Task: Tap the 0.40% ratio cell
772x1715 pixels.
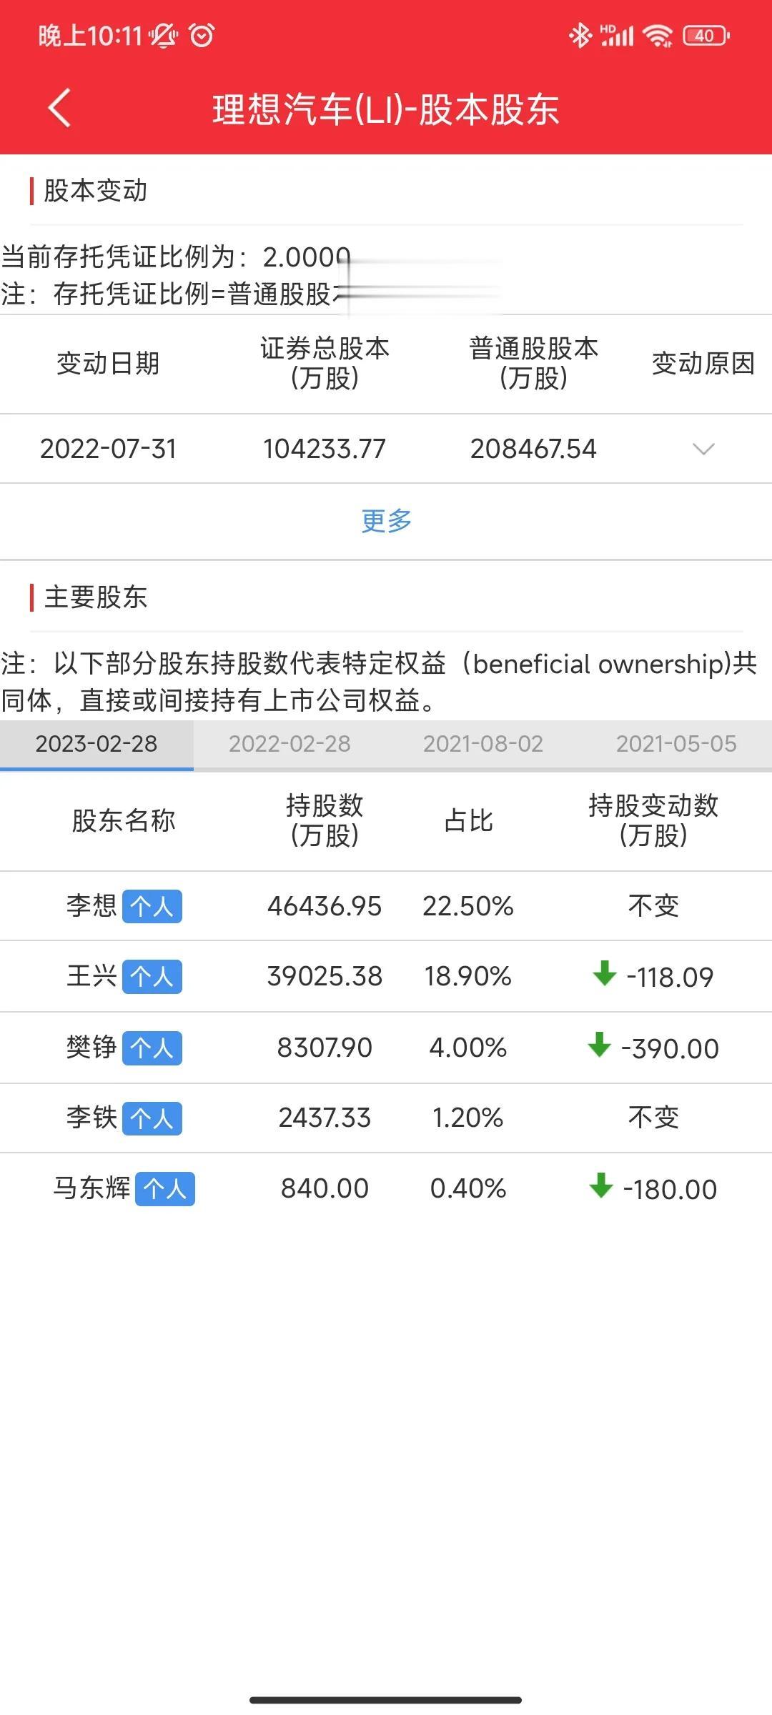Action: click(468, 1188)
